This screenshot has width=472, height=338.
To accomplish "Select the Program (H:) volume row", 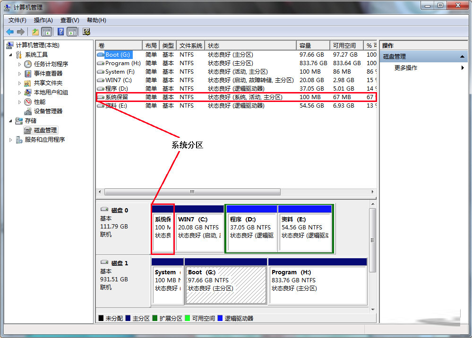I will coord(123,63).
